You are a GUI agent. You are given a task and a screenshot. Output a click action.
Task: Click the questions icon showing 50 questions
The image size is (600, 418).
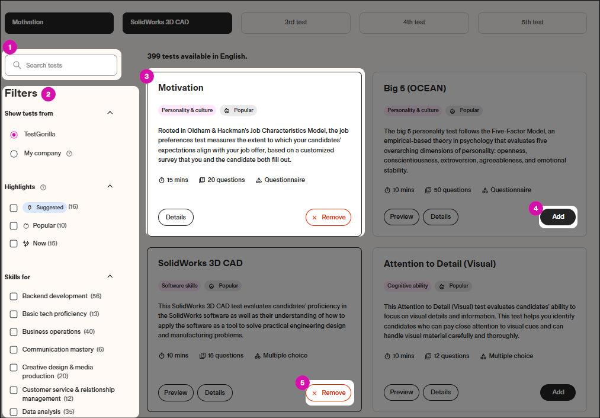click(x=428, y=190)
